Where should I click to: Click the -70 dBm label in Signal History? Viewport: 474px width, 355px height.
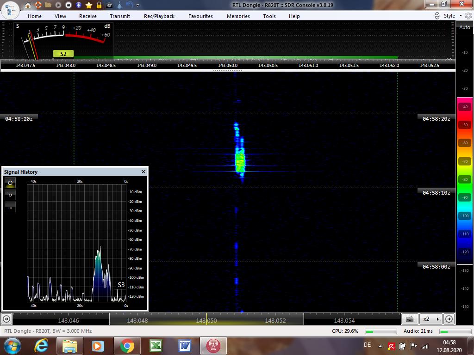click(x=135, y=249)
